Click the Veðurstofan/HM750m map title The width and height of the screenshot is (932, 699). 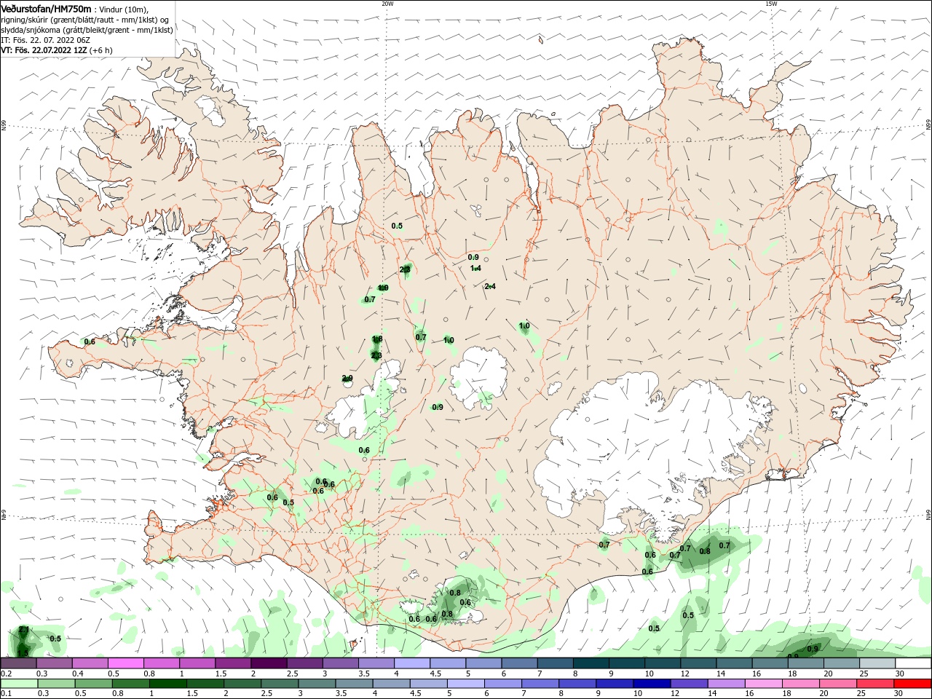click(46, 9)
